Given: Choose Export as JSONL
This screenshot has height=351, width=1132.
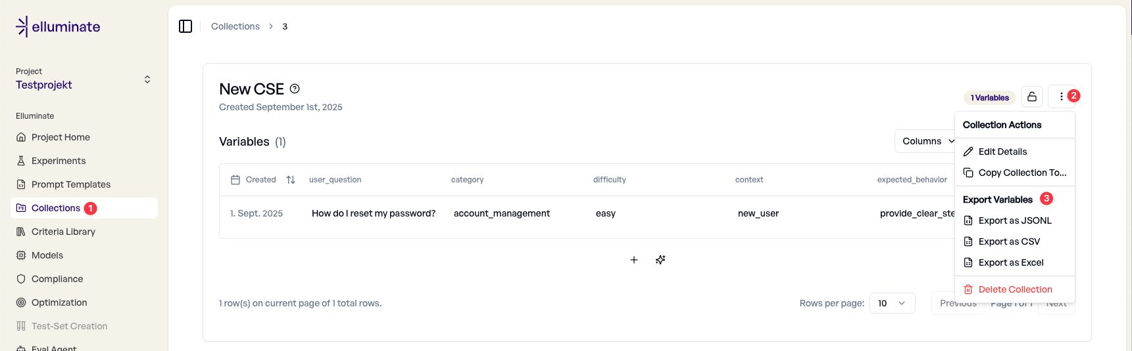Looking at the screenshot, I should click(x=1014, y=220).
